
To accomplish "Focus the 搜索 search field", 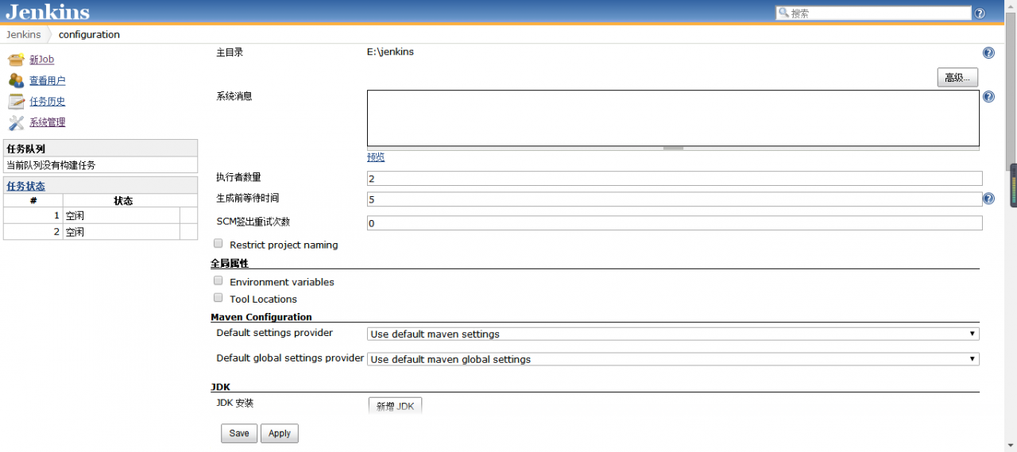I will [x=873, y=13].
